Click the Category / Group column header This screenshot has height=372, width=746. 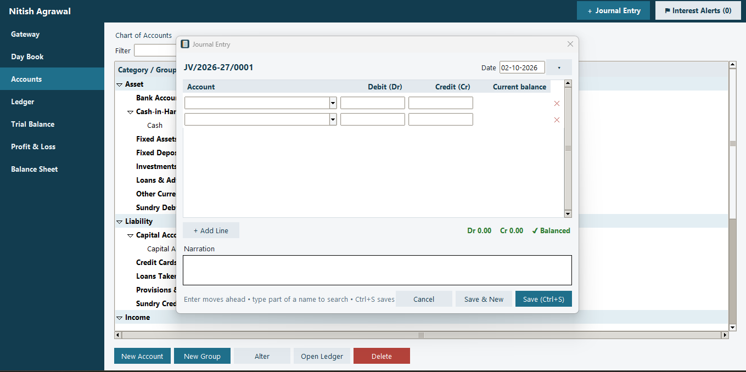(x=147, y=70)
